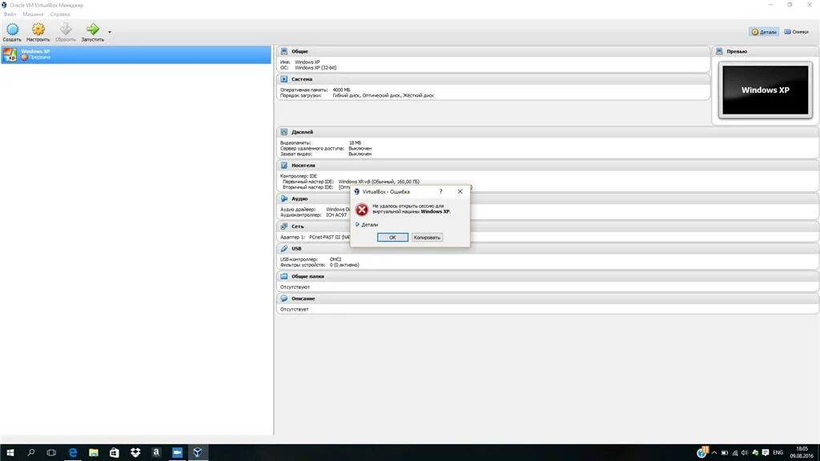Open File Explorer from the taskbar
Image resolution: width=820 pixels, height=461 pixels.
point(94,453)
